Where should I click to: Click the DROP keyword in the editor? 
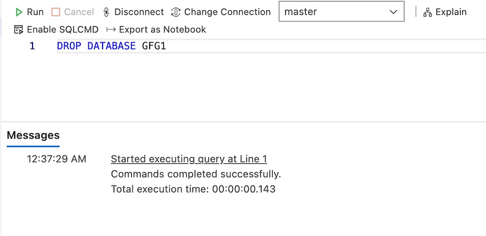[69, 47]
